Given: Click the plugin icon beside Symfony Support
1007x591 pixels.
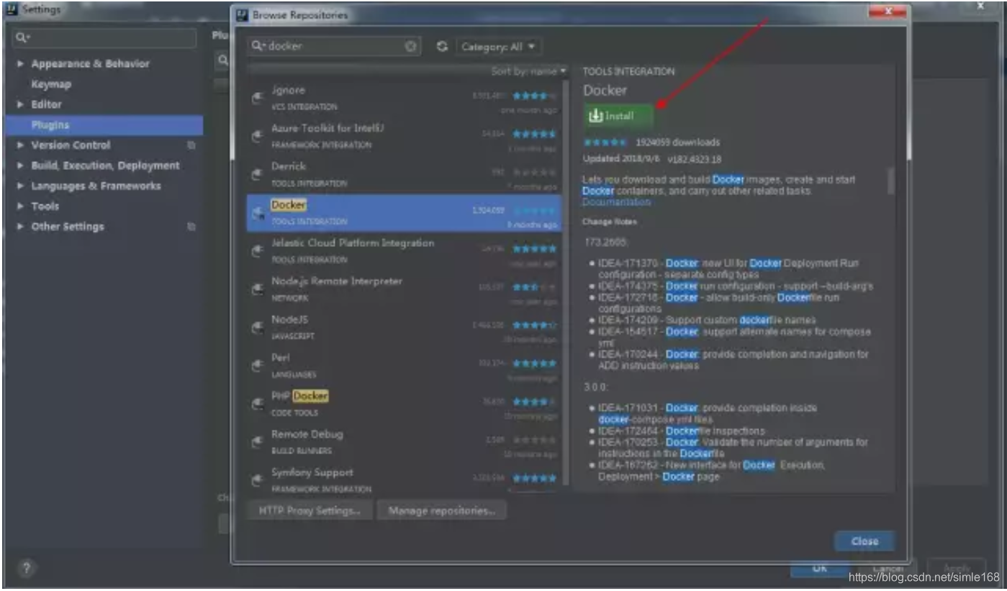Looking at the screenshot, I should [x=257, y=479].
